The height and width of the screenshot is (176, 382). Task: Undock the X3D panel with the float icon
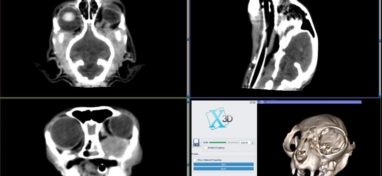coord(251,102)
